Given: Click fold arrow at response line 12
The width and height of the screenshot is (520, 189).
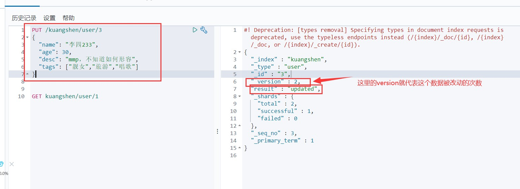Looking at the screenshot, I should 239,126.
